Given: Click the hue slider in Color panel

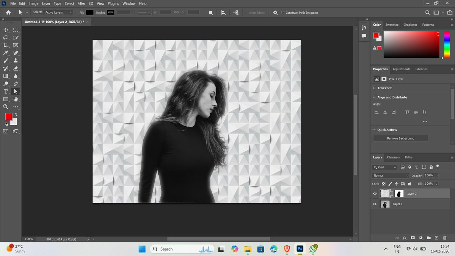Looking at the screenshot, I should coord(447,44).
